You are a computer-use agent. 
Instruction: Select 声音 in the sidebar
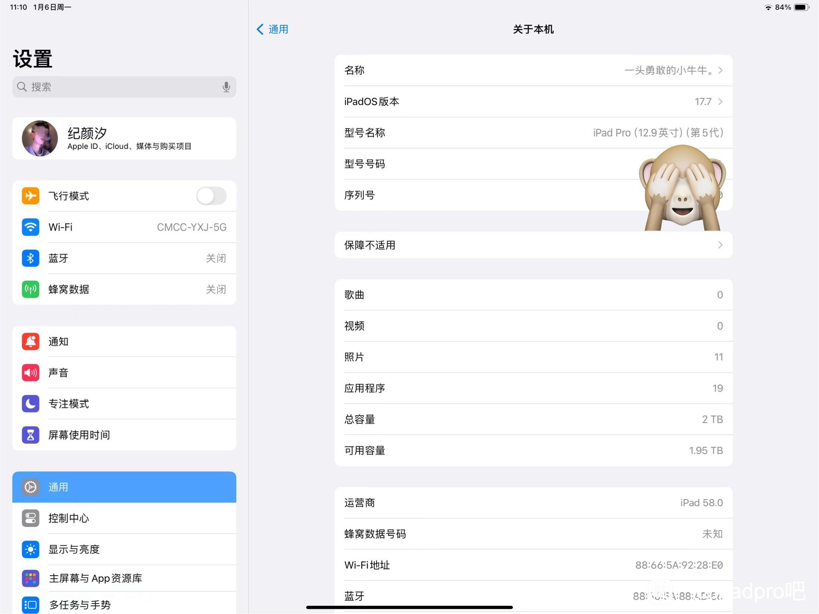(124, 373)
